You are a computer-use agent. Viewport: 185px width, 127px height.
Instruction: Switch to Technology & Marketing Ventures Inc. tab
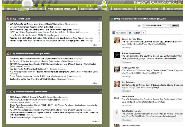[x=24, y=9]
